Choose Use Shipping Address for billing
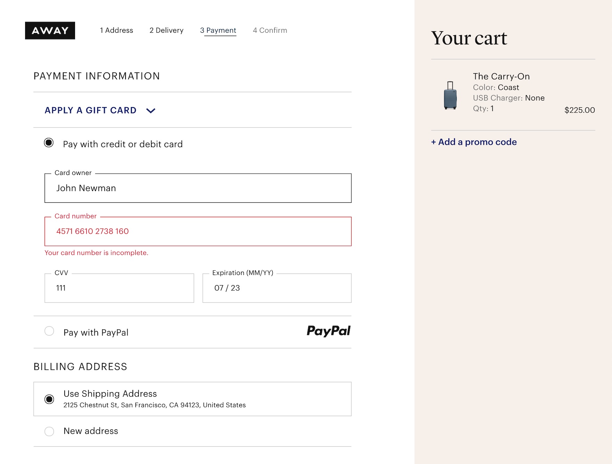This screenshot has width=612, height=464. point(49,399)
